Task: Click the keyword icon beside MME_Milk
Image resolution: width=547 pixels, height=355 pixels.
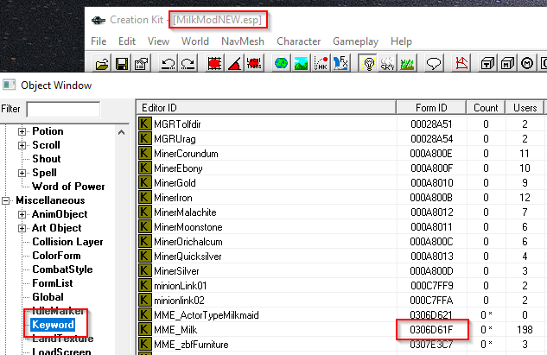Action: tap(145, 329)
